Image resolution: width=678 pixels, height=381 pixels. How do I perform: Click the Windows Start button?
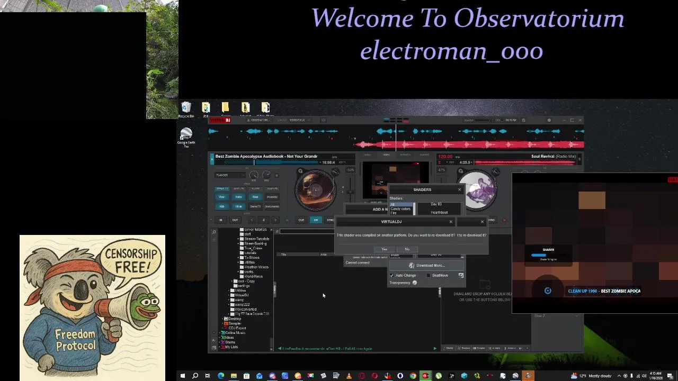pyautogui.click(x=183, y=376)
